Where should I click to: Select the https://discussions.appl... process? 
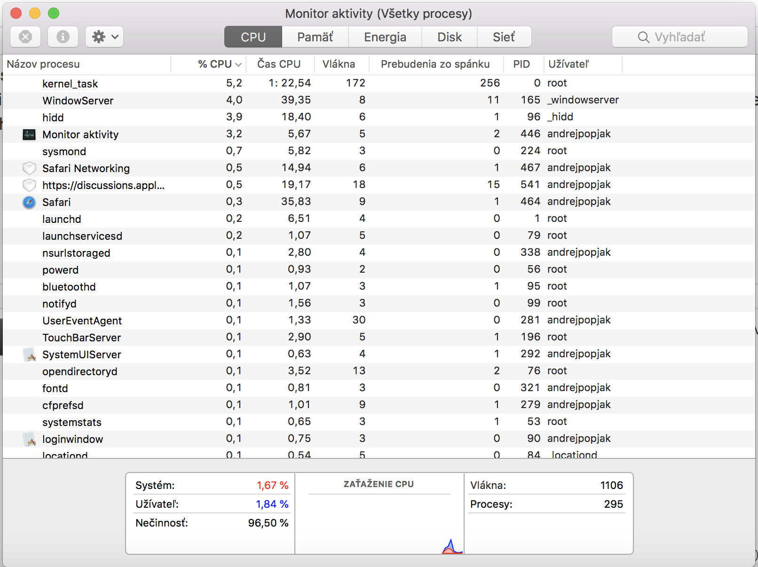pos(379,185)
